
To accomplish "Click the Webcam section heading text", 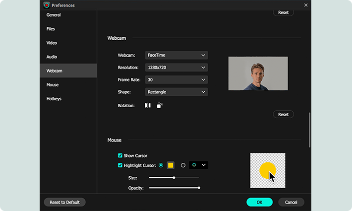I will [117, 38].
